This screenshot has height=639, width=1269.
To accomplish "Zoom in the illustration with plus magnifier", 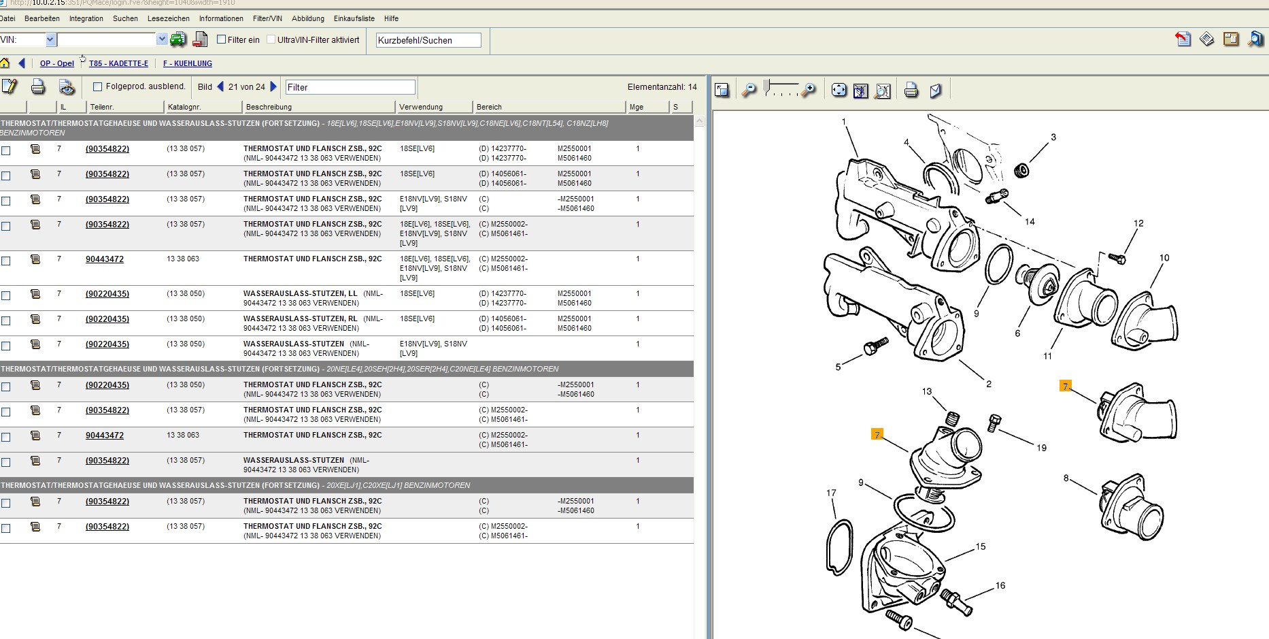I will click(x=809, y=90).
